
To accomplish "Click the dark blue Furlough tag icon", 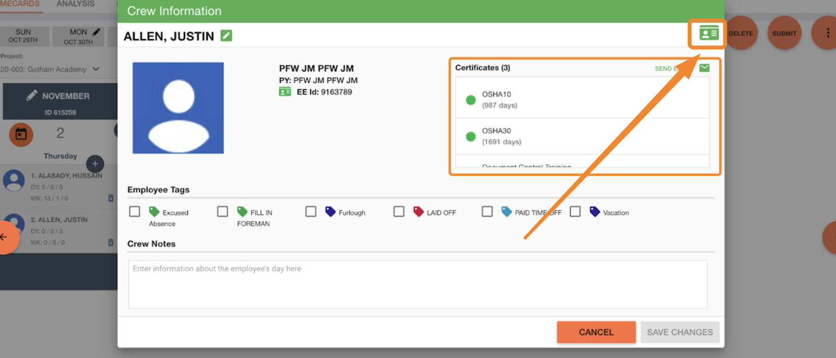I will 330,211.
